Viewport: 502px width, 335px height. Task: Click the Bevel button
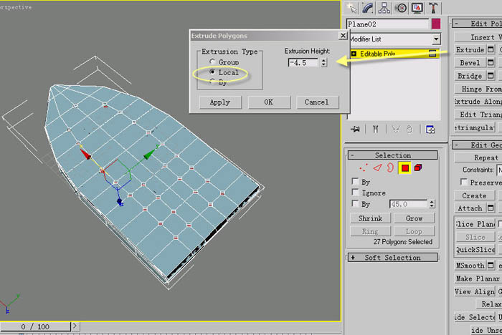470,63
